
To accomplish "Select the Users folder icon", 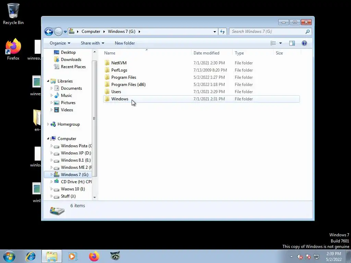I will (x=107, y=91).
